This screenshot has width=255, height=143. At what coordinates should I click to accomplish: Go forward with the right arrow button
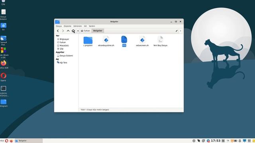tap(63, 31)
